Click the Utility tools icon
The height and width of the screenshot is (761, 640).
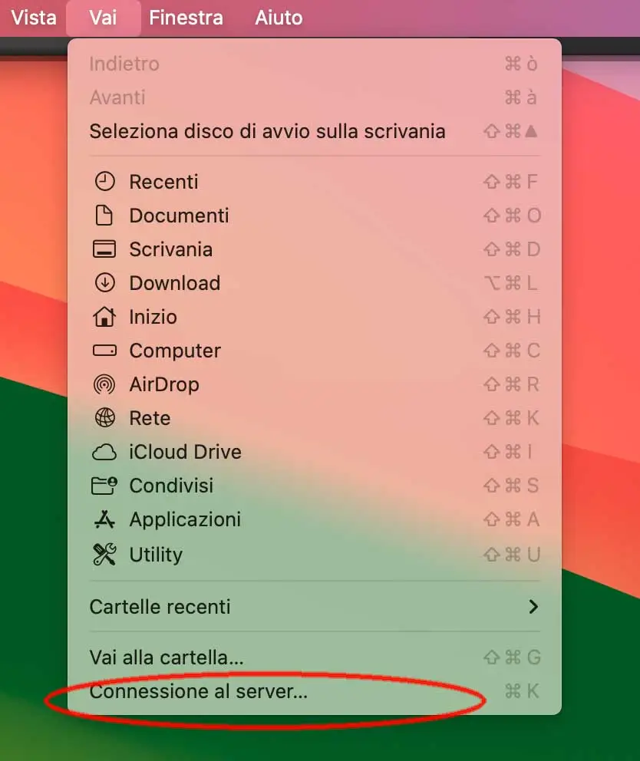(104, 554)
